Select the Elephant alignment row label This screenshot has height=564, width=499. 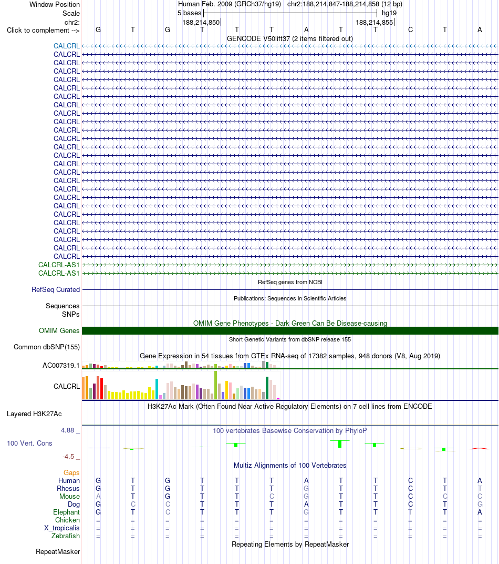[66, 512]
